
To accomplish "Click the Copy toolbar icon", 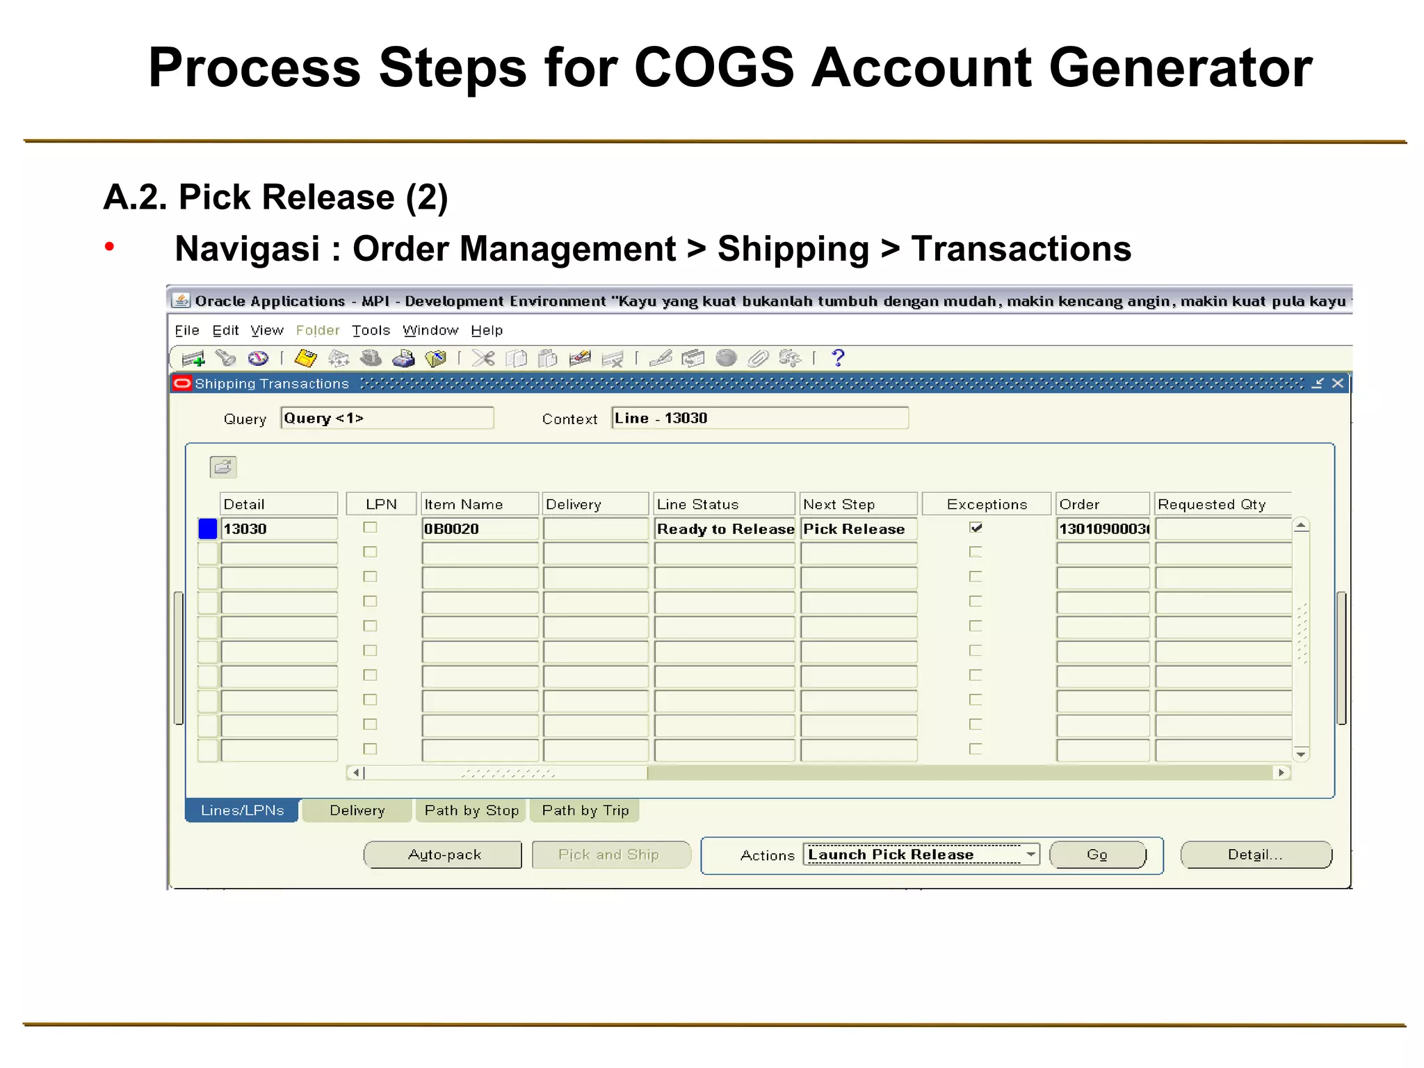I will point(516,358).
